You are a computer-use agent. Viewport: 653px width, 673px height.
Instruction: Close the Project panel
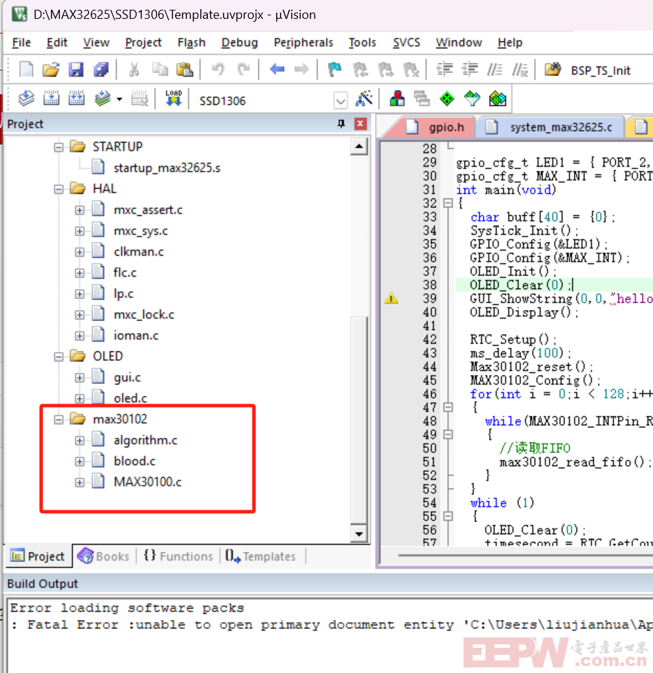click(360, 124)
